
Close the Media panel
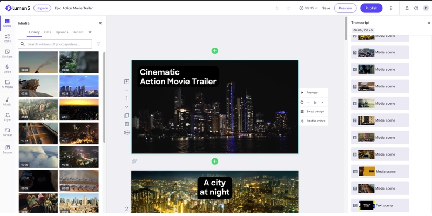tap(100, 23)
